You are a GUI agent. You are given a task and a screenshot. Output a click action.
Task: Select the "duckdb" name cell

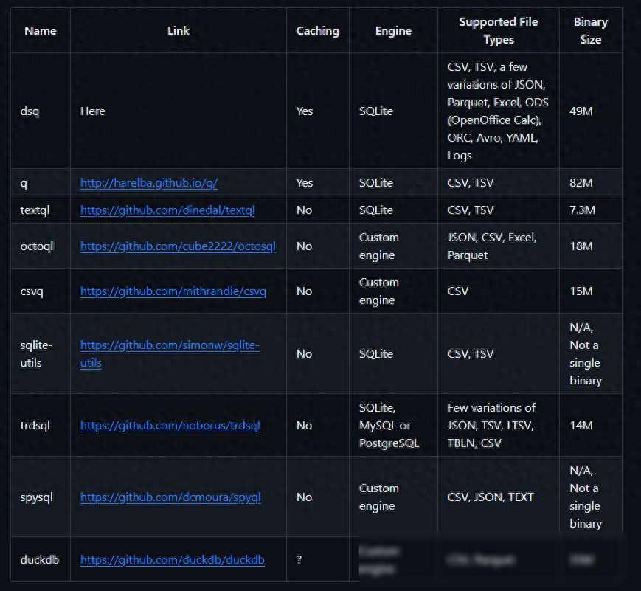tap(40, 559)
